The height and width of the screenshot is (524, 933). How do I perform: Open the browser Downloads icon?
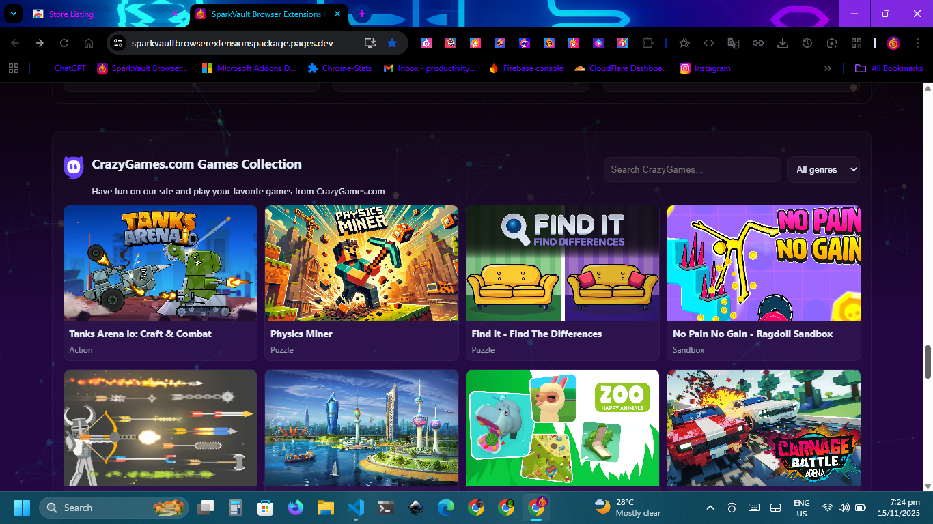tap(783, 43)
